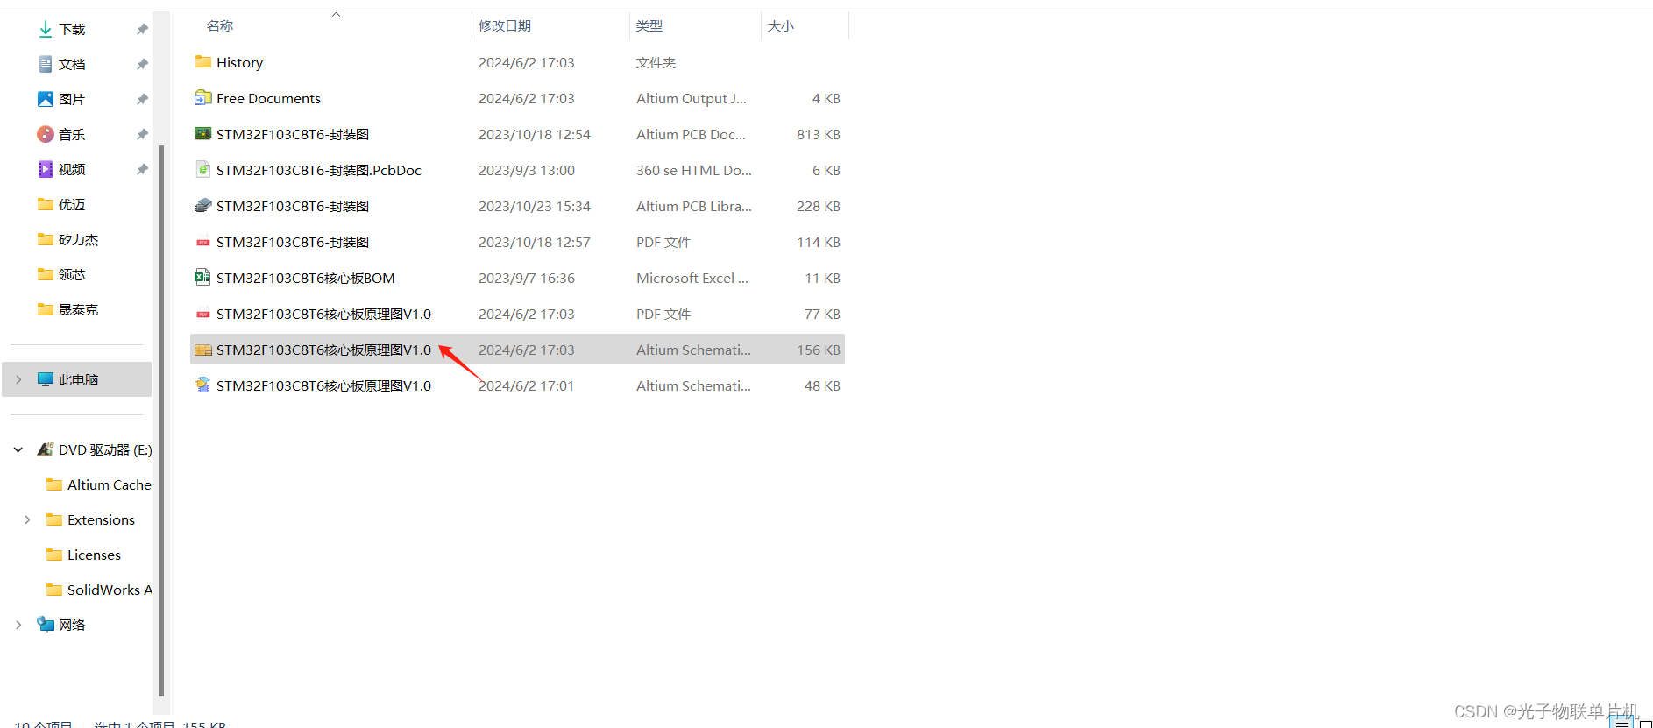This screenshot has width=1653, height=728.
Task: Click the Free Documents file icon
Action: [x=203, y=98]
